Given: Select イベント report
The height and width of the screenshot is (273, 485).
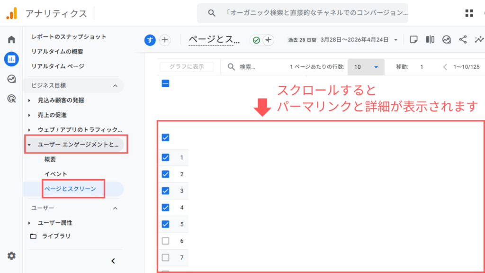Looking at the screenshot, I should pos(56,174).
